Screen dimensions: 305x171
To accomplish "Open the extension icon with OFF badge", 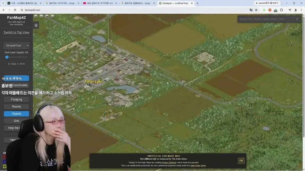I will point(275,10).
